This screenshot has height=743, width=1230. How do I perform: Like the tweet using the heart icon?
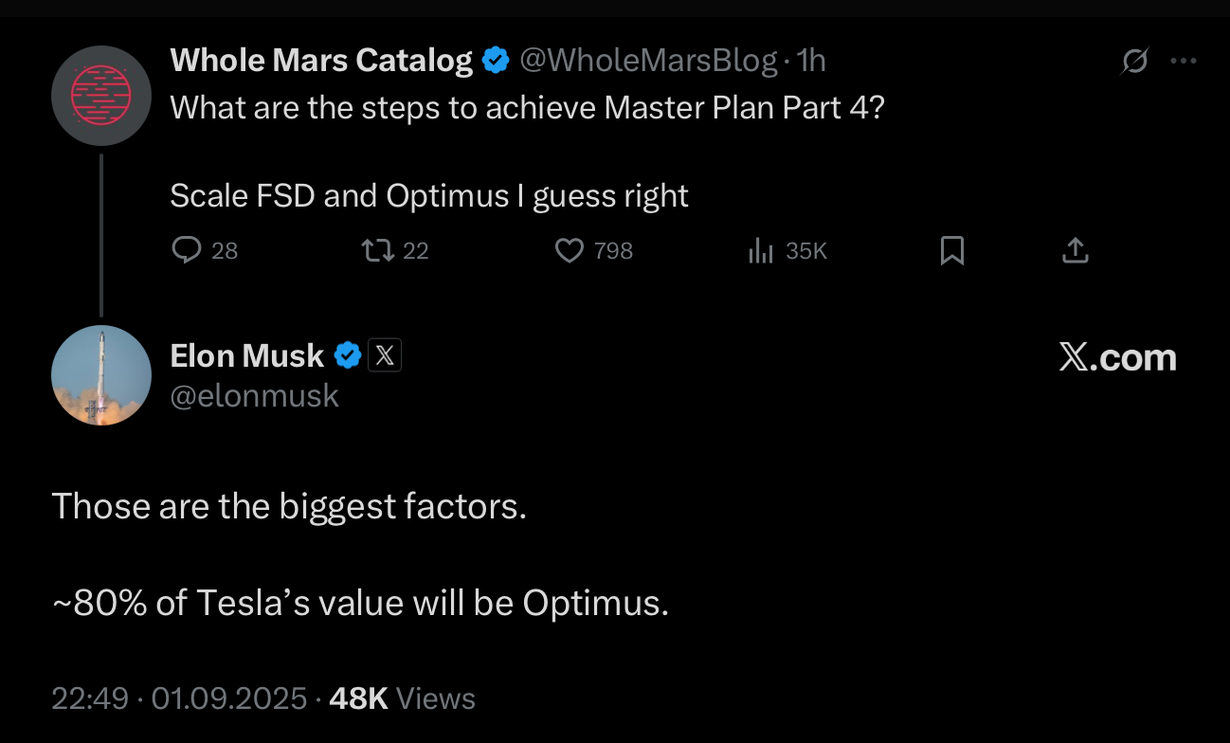pyautogui.click(x=569, y=250)
